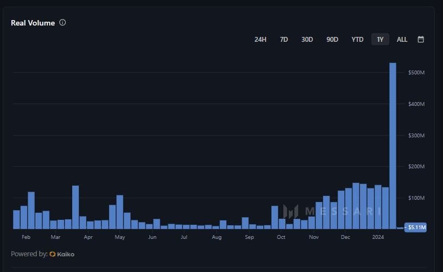Open the calendar date picker icon
443x272 pixels.
click(421, 39)
